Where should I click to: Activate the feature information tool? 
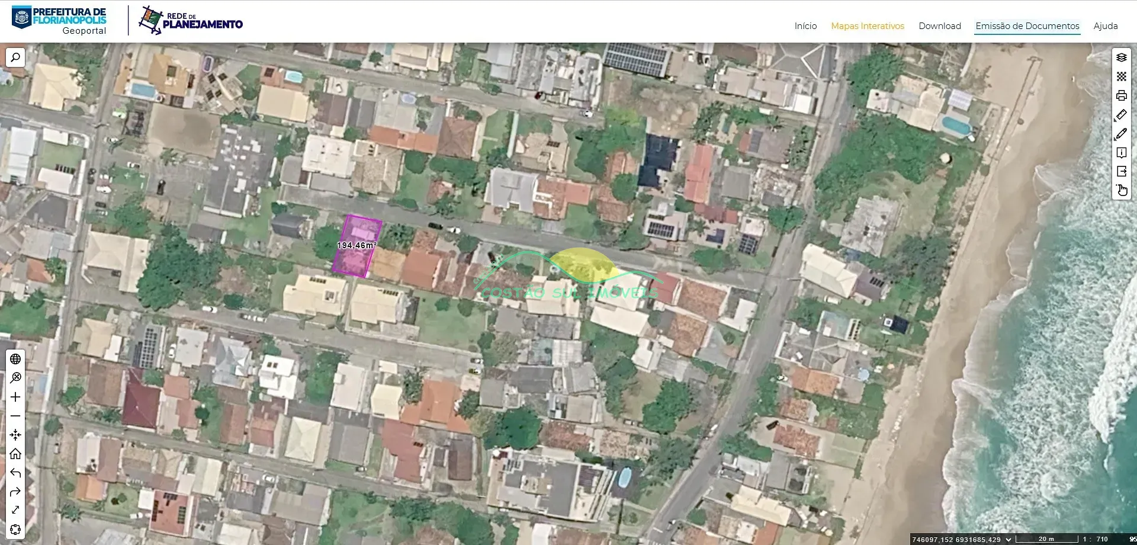tap(1122, 153)
